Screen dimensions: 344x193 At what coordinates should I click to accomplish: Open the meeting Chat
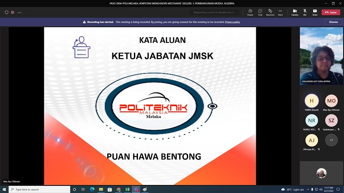point(260,12)
